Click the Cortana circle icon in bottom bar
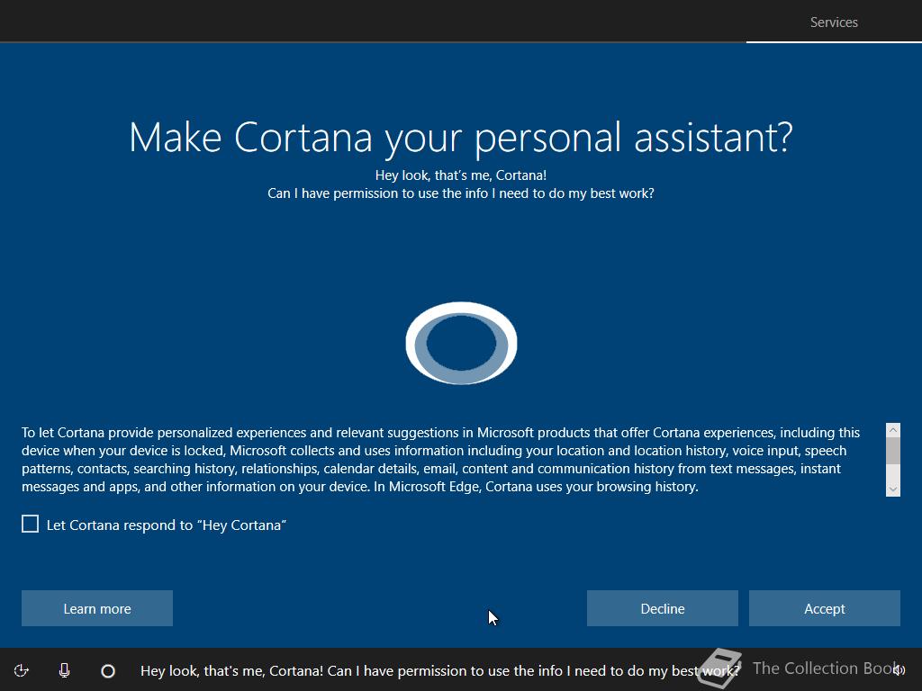 (x=108, y=670)
